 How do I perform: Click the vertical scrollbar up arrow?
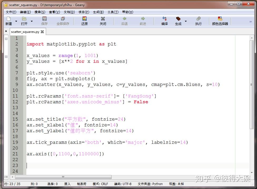[x=252, y=38]
